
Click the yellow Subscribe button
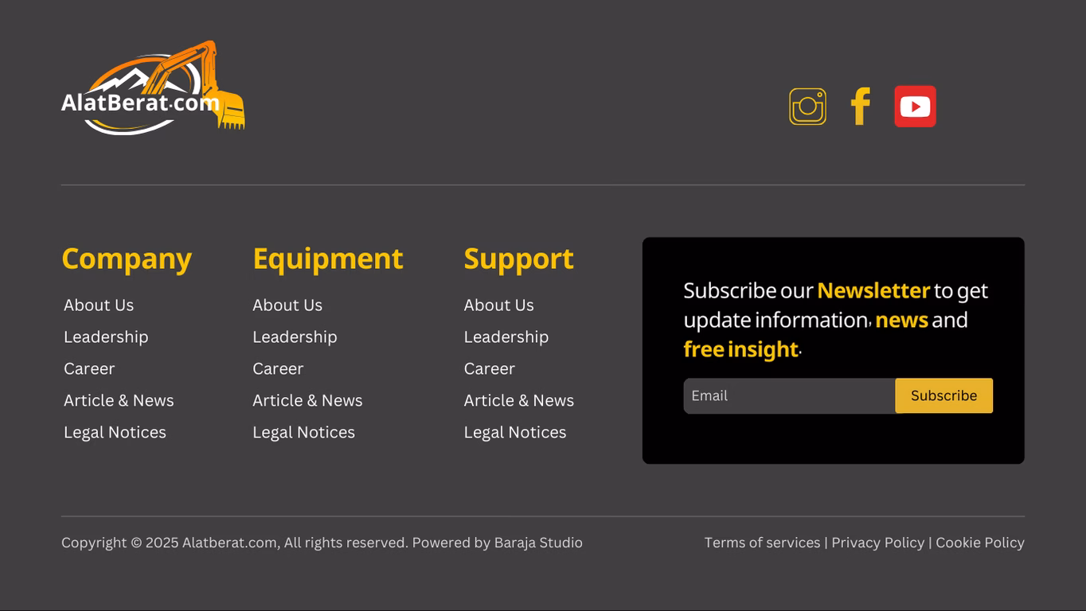click(x=943, y=395)
